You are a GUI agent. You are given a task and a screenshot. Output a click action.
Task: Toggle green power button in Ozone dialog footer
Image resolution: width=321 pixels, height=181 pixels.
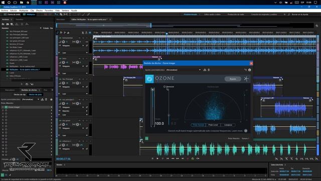[147, 139]
